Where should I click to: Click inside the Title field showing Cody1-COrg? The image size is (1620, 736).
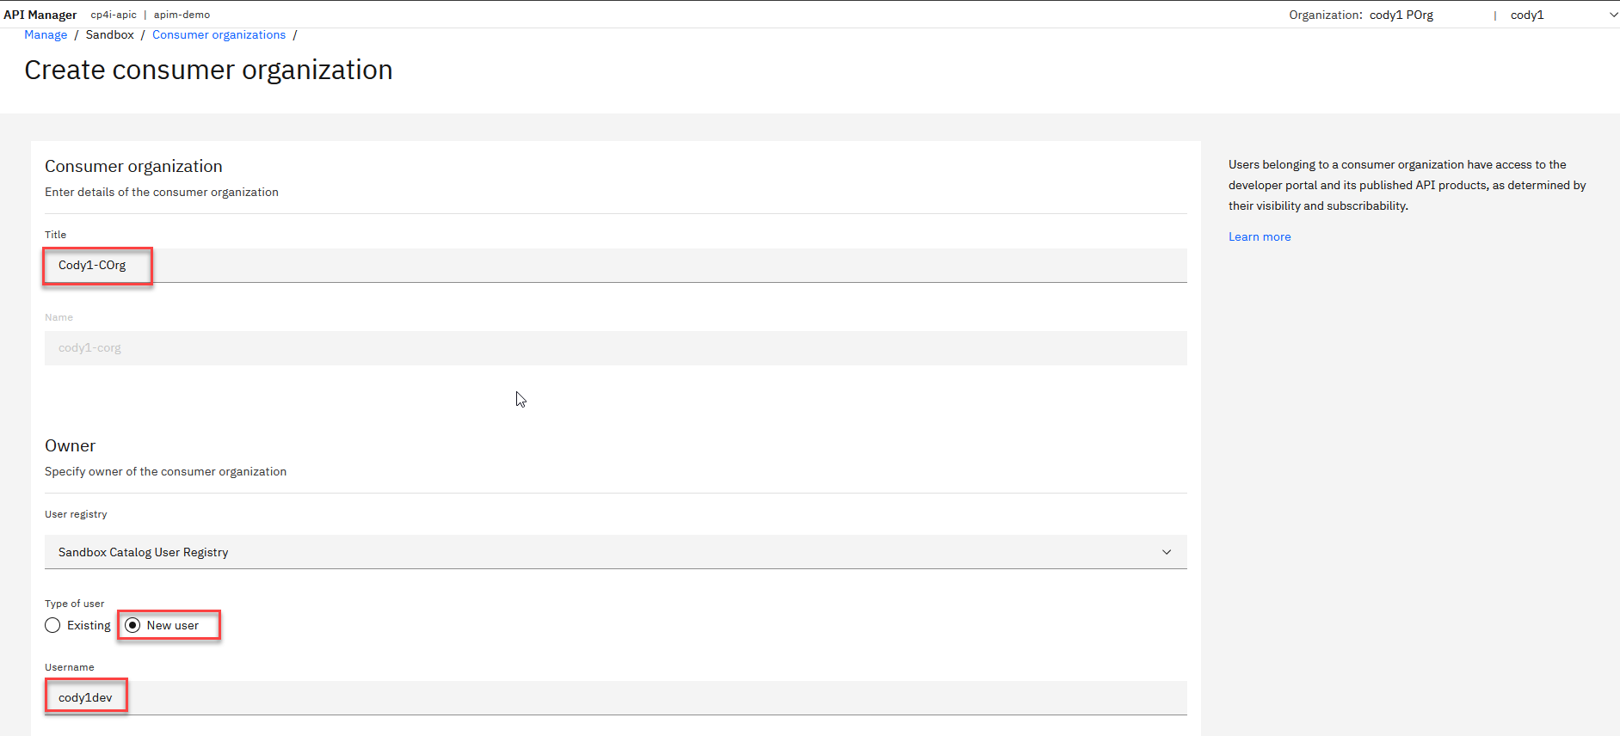344,265
